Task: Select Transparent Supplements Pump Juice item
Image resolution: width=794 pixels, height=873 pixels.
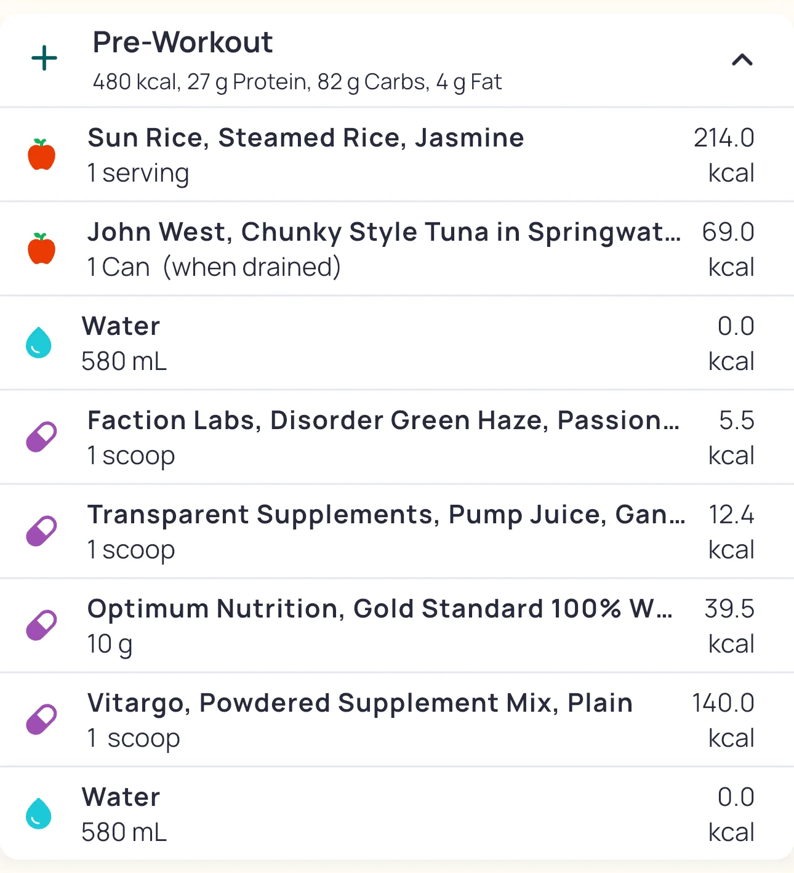Action: pos(386,515)
